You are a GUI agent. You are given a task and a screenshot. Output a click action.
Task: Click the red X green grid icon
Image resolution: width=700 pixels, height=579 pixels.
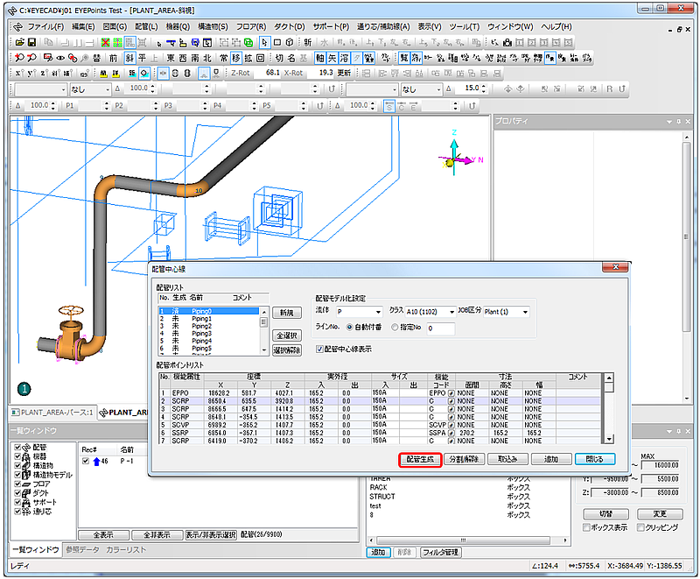pyautogui.click(x=105, y=42)
